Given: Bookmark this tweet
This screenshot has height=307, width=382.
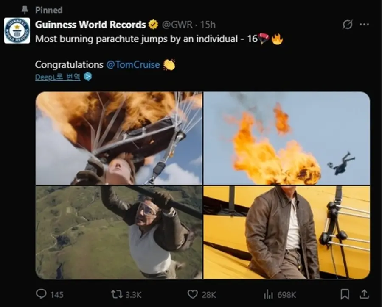Looking at the screenshot, I should (345, 294).
